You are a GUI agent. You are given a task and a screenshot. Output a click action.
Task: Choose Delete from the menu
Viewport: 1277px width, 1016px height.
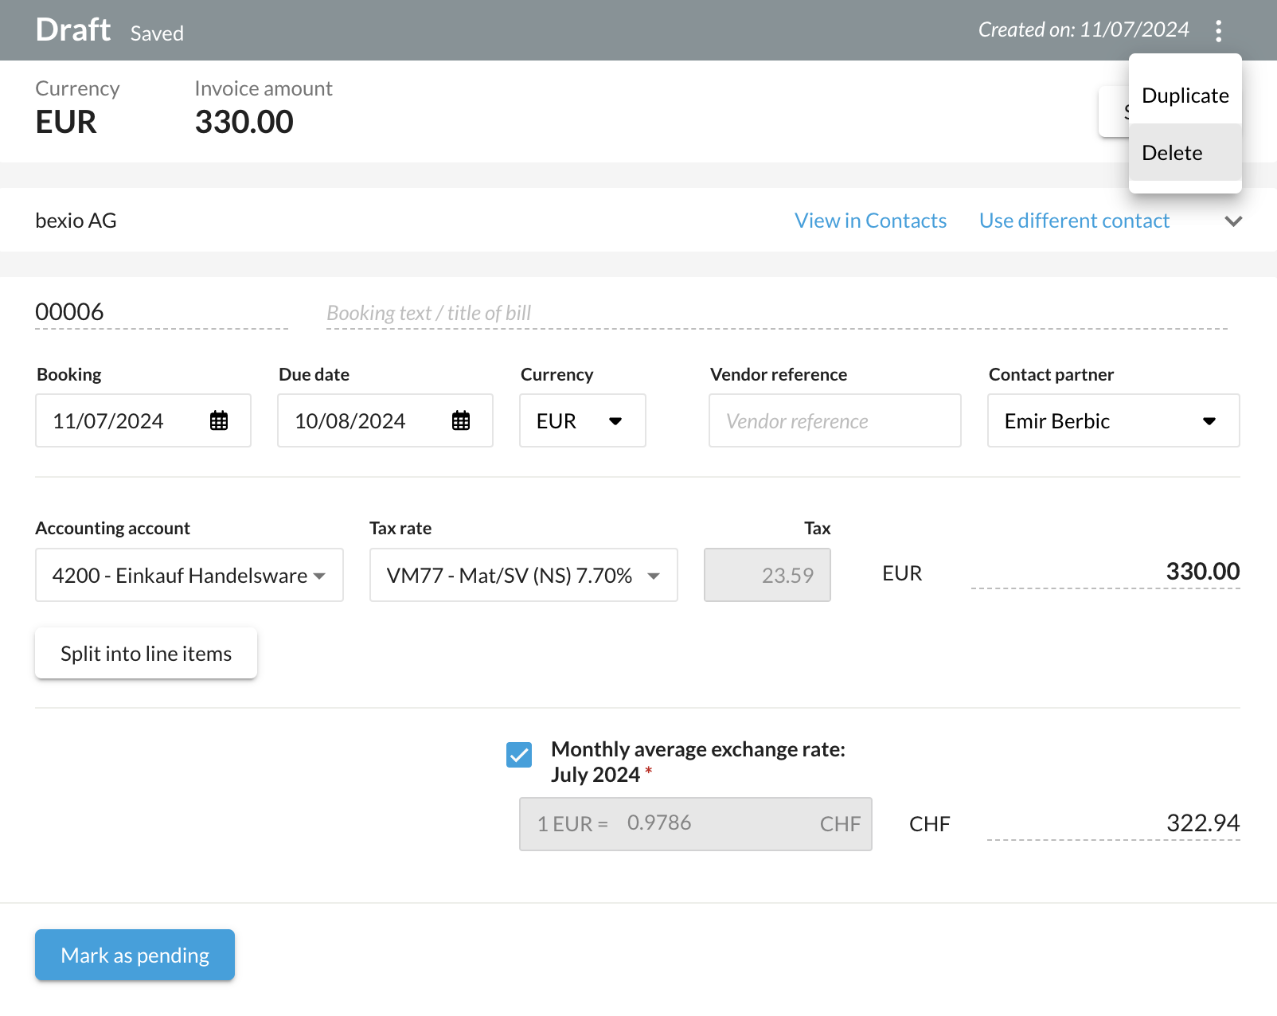(1172, 153)
